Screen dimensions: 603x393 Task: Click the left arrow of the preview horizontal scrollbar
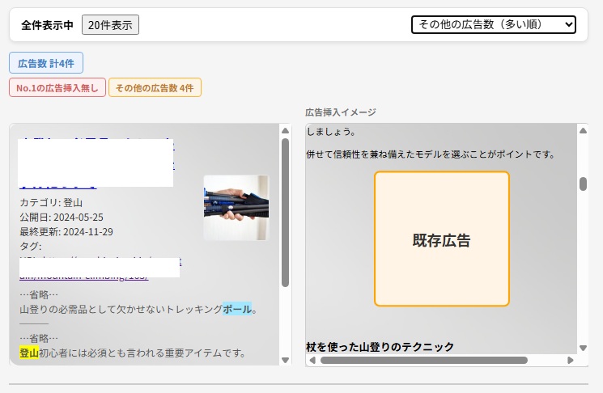tap(312, 361)
